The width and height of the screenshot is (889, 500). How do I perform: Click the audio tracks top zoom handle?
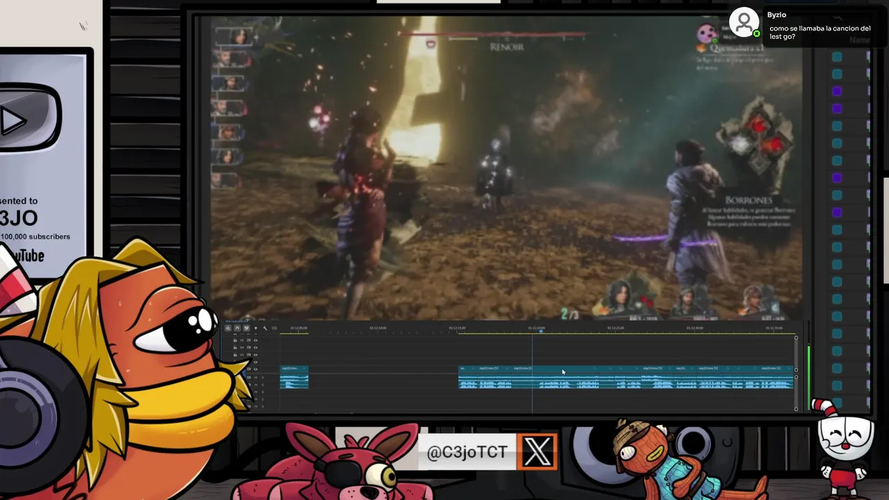point(796,377)
